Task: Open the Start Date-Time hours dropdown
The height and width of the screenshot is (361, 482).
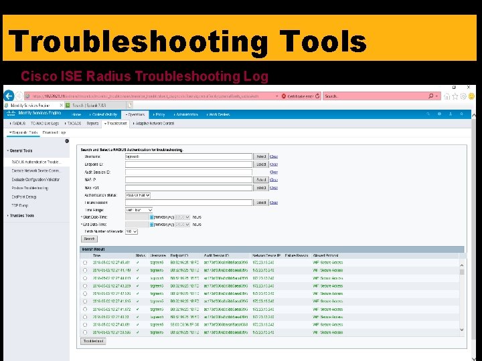Action: point(182,217)
